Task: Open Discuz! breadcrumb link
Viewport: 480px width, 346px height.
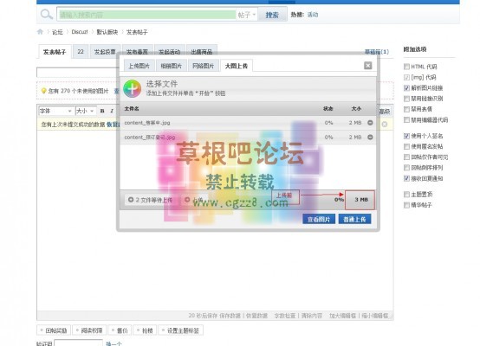Action: 80,32
